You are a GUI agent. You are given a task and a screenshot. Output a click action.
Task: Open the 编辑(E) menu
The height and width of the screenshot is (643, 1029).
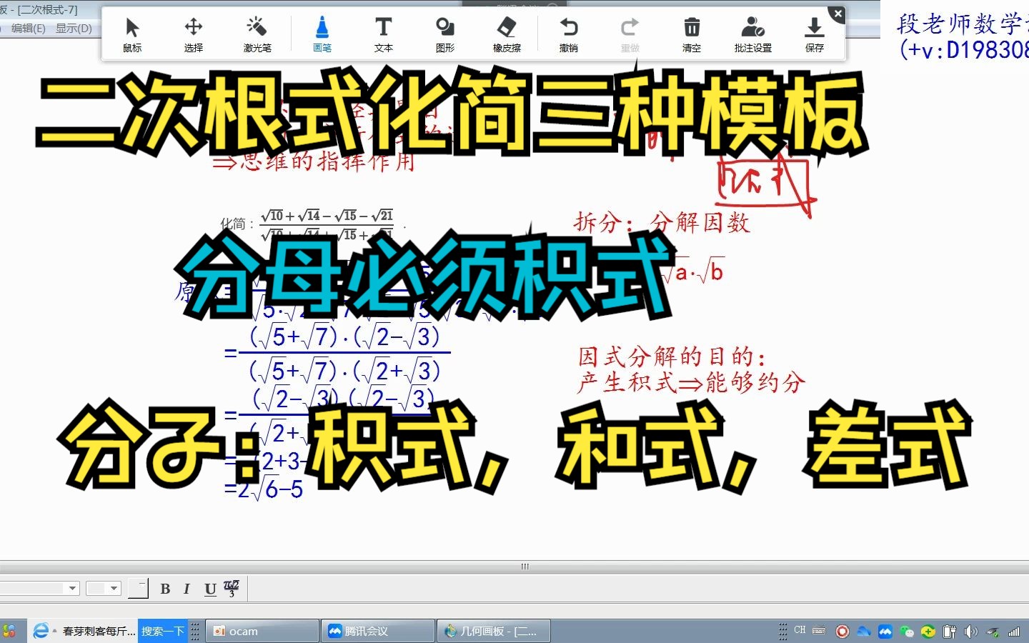coord(27,27)
